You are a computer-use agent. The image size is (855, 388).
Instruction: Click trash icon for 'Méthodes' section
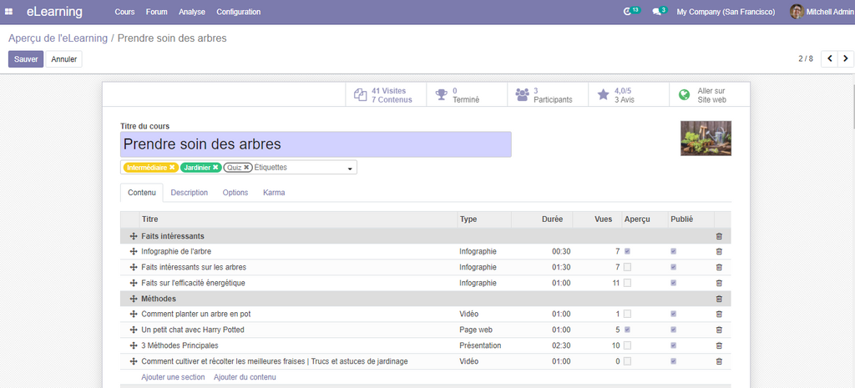click(719, 299)
